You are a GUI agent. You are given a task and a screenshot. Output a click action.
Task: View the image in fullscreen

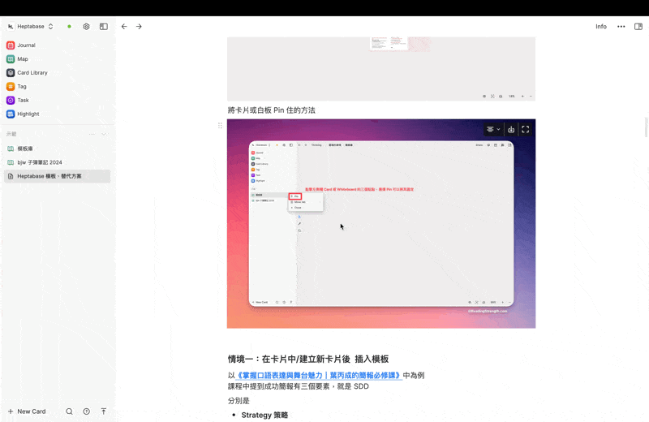(525, 129)
